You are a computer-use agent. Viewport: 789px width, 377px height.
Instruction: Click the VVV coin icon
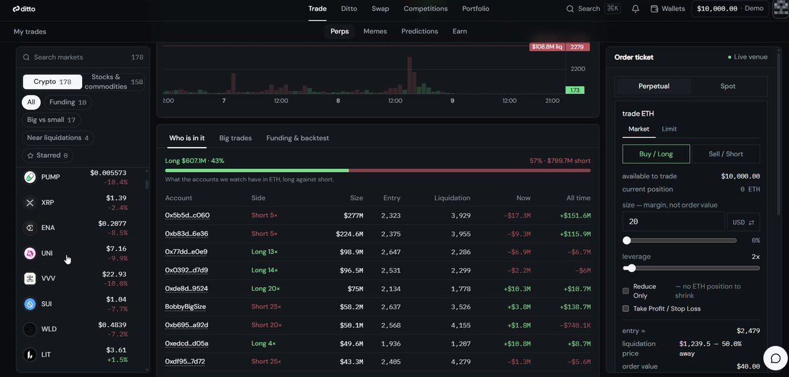[x=30, y=278]
